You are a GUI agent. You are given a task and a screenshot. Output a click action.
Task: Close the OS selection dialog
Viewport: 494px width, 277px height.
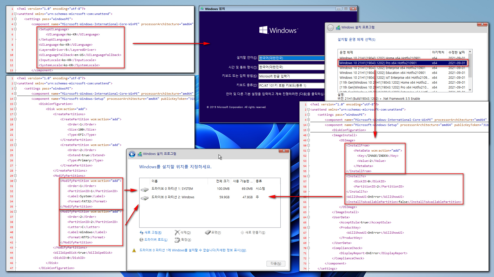pos(482,24)
